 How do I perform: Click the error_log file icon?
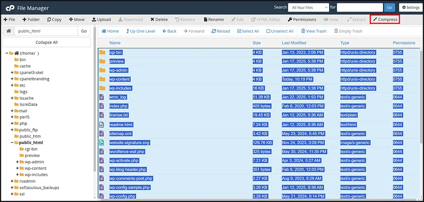tap(102, 97)
